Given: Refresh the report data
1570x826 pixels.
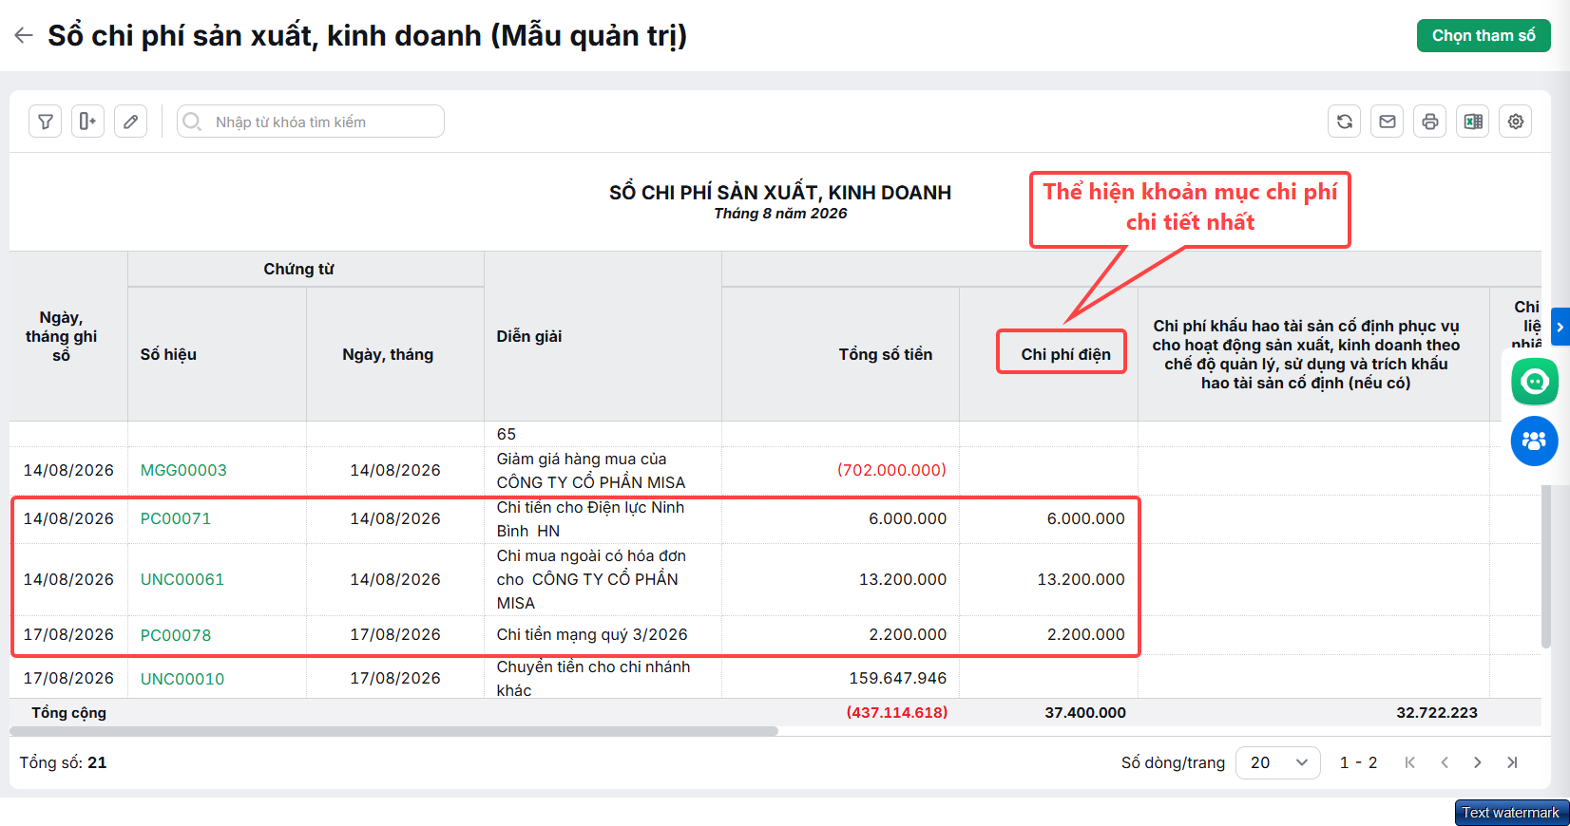Looking at the screenshot, I should [x=1344, y=122].
